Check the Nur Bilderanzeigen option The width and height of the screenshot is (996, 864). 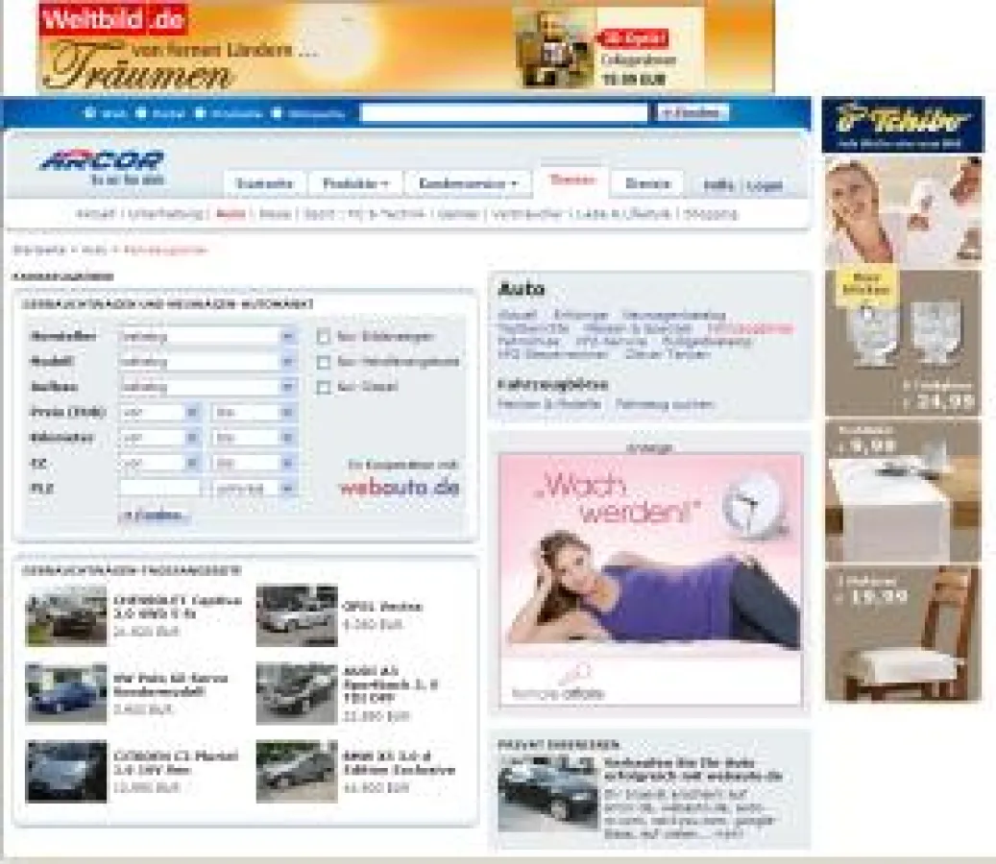325,338
